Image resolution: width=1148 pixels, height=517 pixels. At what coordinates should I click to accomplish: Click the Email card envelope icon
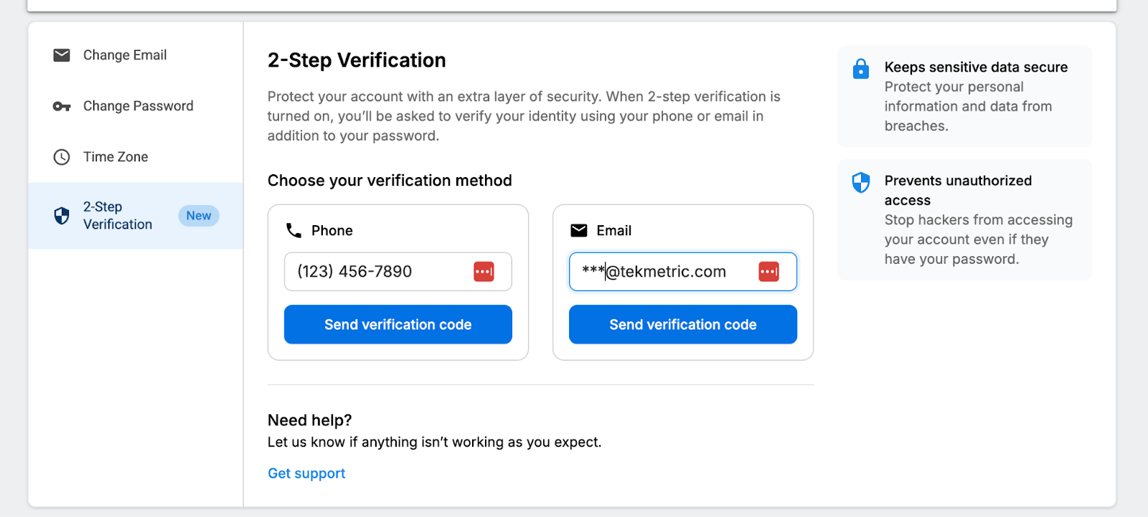coord(578,230)
